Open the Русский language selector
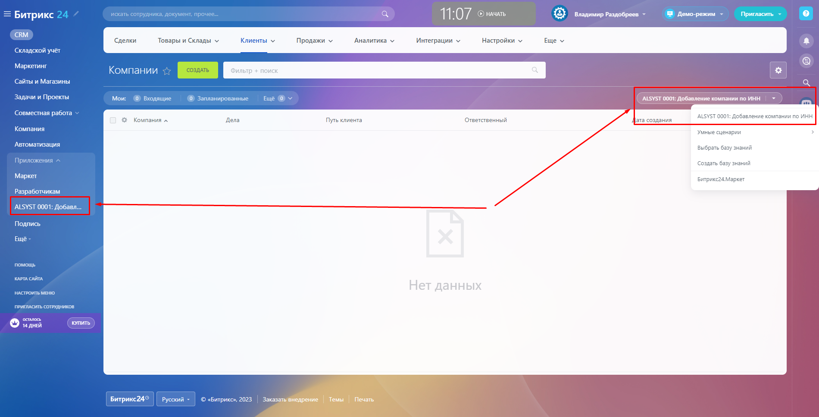Viewport: 819px width, 417px height. (x=176, y=399)
